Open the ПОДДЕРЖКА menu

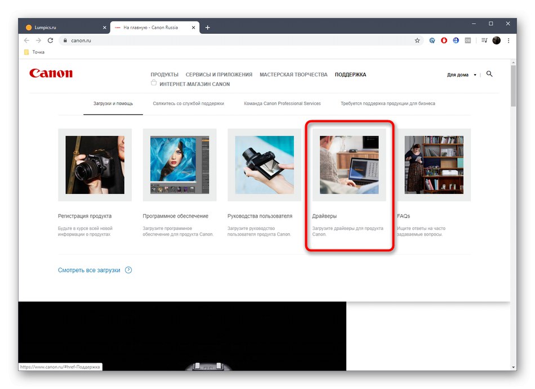coord(350,75)
